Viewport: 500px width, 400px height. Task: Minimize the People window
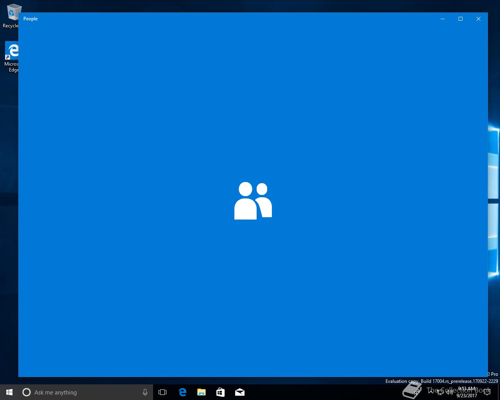coord(443,19)
